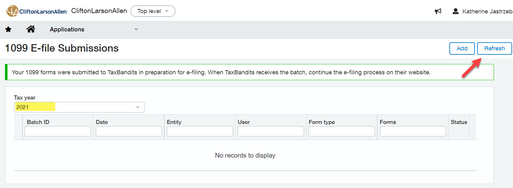Click the Add button
Image resolution: width=513 pixels, height=188 pixels.
pyautogui.click(x=462, y=48)
